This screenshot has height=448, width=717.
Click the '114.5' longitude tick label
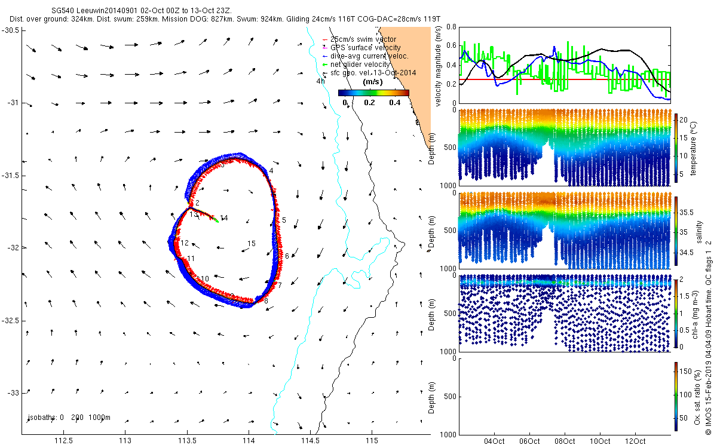[310, 441]
